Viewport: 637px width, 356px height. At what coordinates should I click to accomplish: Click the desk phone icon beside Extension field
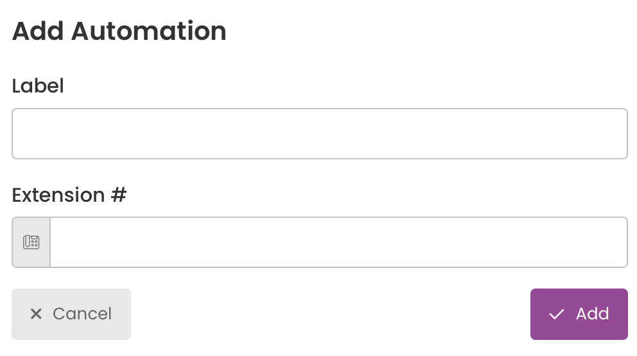click(31, 242)
